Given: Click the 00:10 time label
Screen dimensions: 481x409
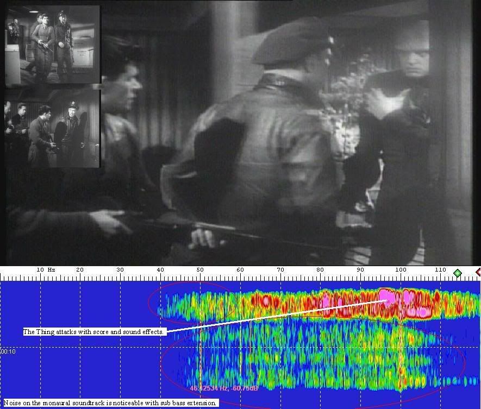Looking at the screenshot, I should pos(8,352).
